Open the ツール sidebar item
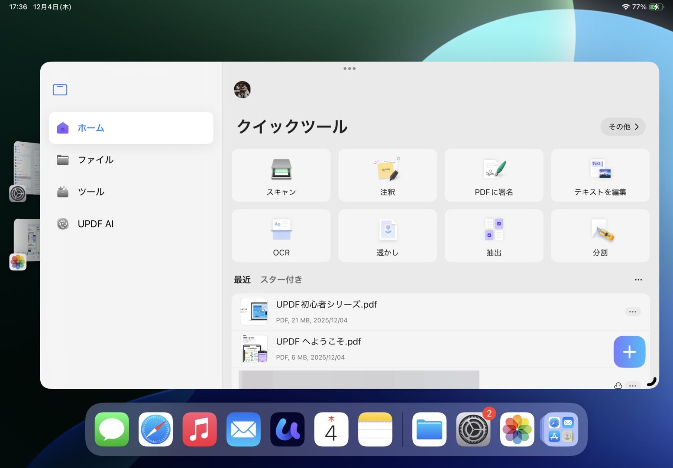This screenshot has width=673, height=468. (x=131, y=192)
